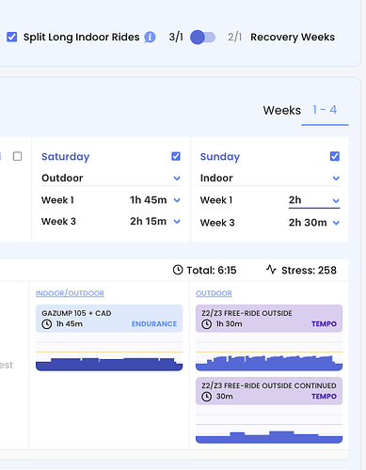Click the stress pulse icon beside Stress 258
The height and width of the screenshot is (470, 366).
tap(271, 270)
